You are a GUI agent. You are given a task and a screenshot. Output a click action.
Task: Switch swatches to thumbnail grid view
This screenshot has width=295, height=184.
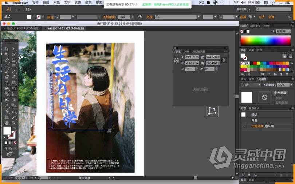[290, 56]
